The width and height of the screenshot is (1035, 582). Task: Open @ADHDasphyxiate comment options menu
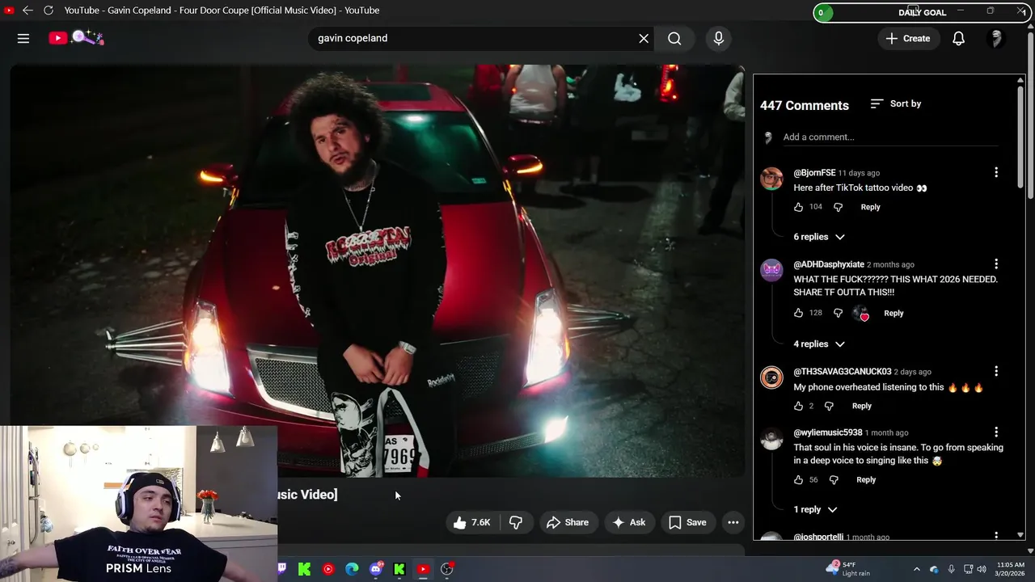996,264
